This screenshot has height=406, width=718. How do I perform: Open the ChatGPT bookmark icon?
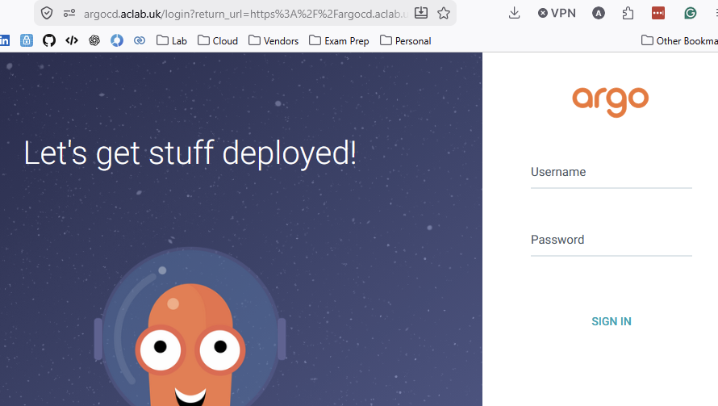coord(94,40)
